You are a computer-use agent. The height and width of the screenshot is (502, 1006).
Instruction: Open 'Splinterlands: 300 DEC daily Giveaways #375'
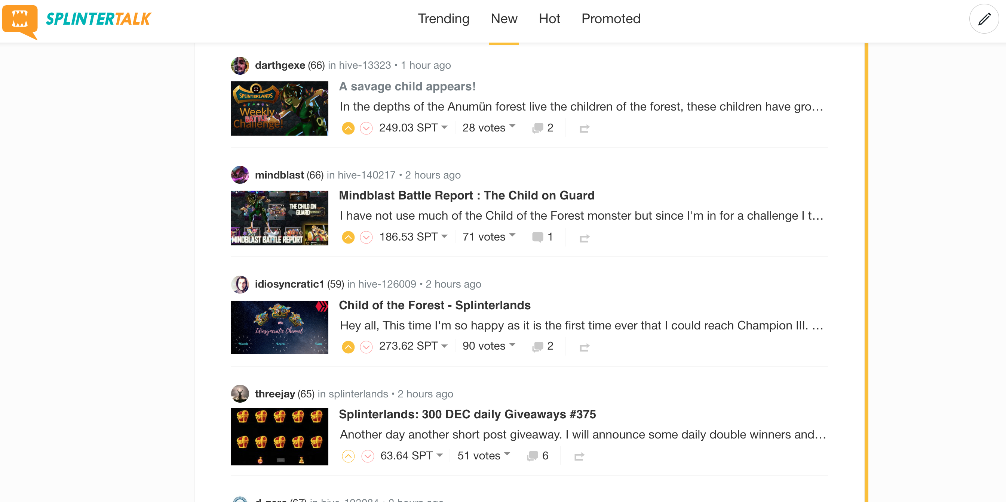(467, 414)
